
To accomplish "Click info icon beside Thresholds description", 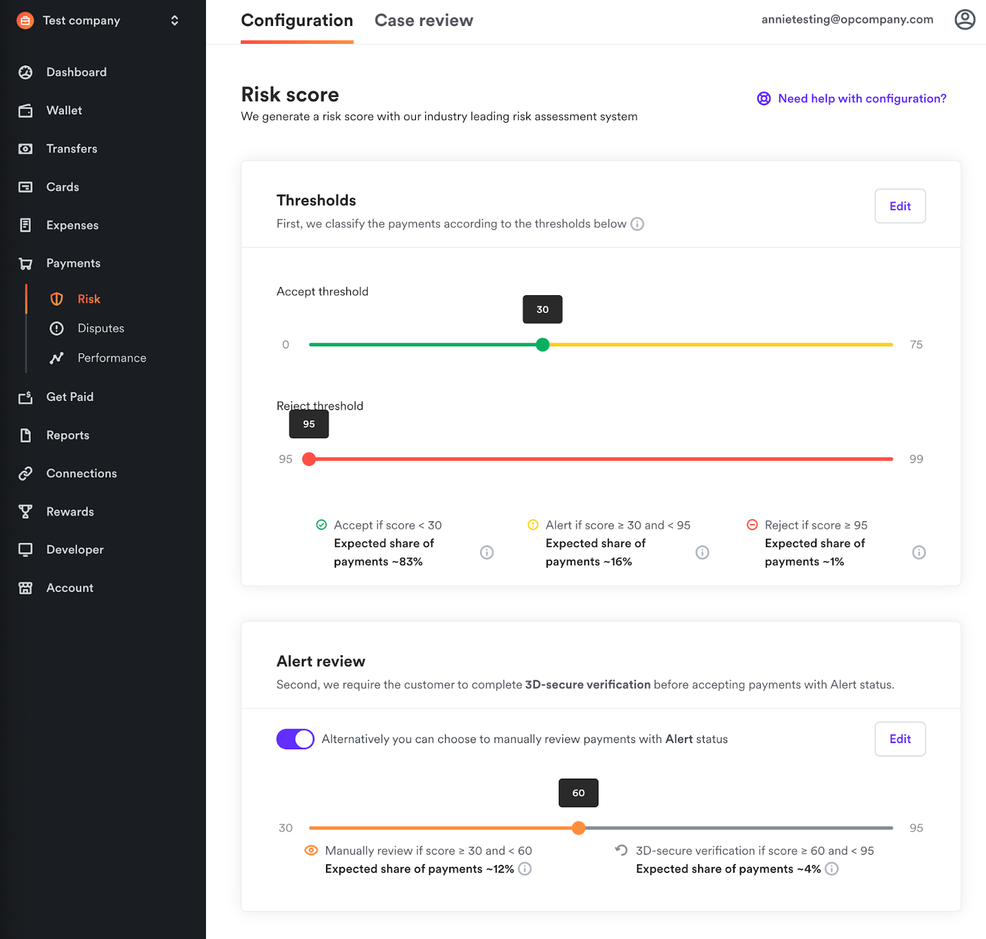I will (638, 224).
